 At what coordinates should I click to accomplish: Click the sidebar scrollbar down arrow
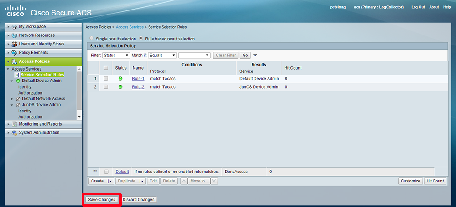pyautogui.click(x=79, y=117)
